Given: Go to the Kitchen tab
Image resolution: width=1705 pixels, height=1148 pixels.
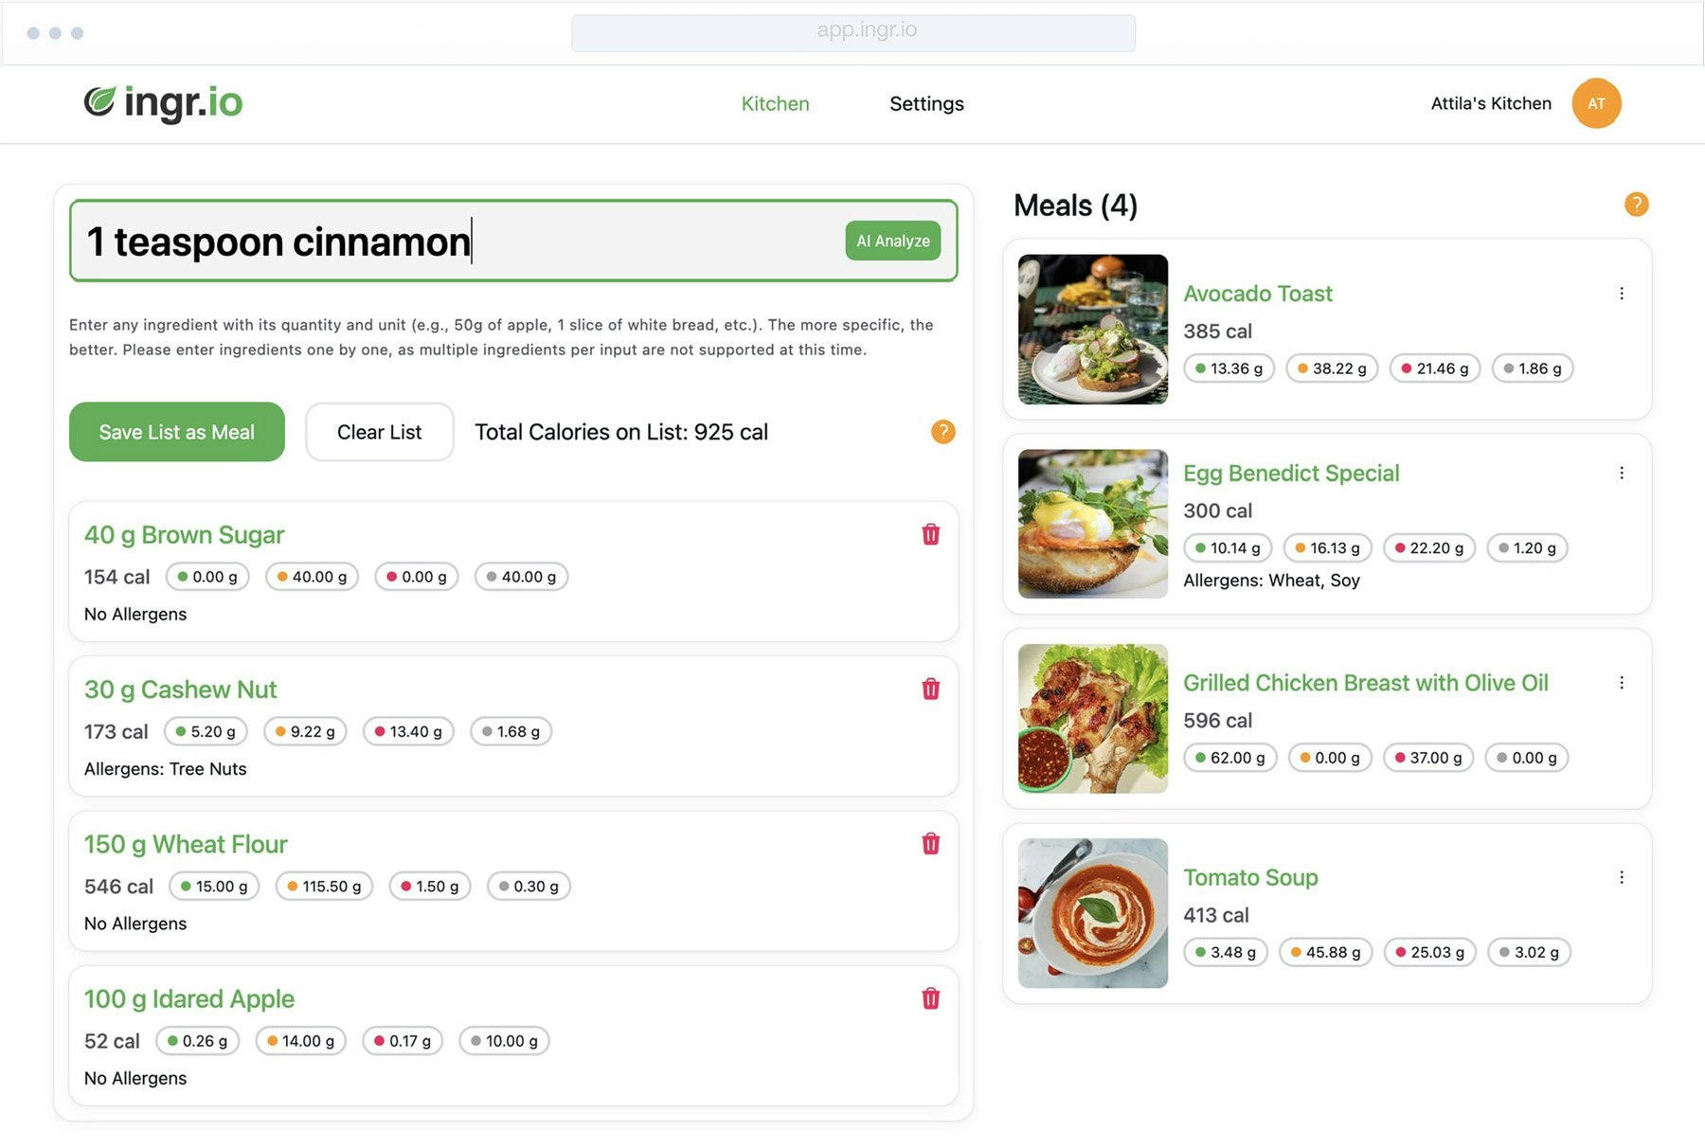Looking at the screenshot, I should [x=775, y=103].
